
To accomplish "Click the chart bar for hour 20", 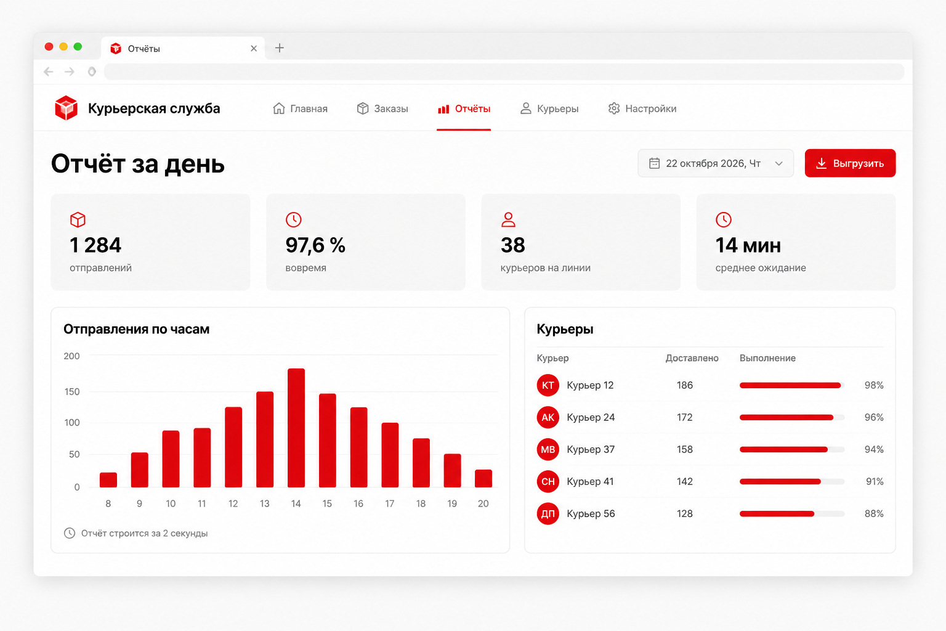I will point(483,478).
